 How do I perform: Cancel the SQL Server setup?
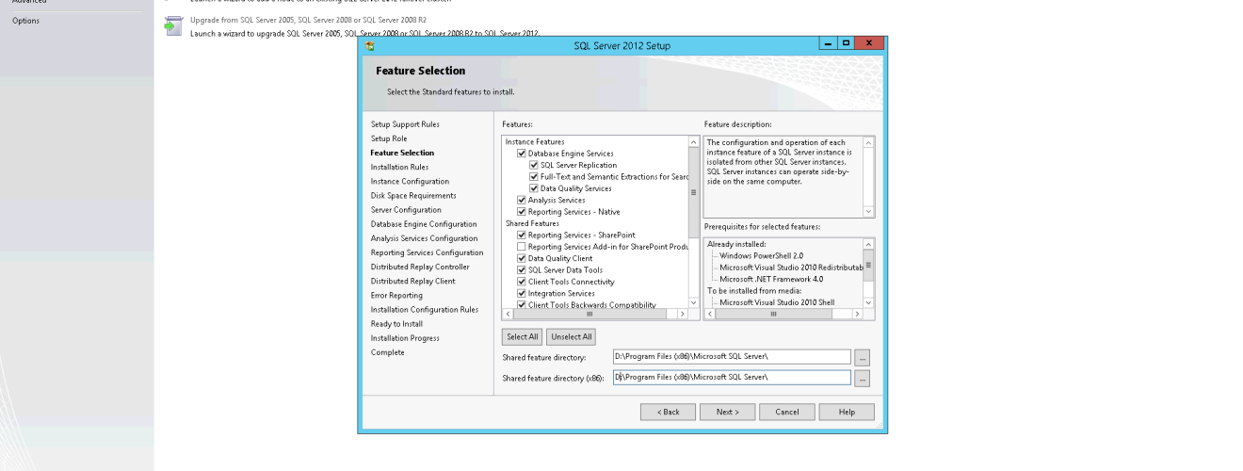787,412
